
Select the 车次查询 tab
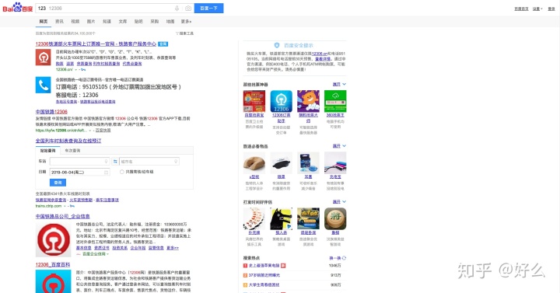click(x=72, y=151)
